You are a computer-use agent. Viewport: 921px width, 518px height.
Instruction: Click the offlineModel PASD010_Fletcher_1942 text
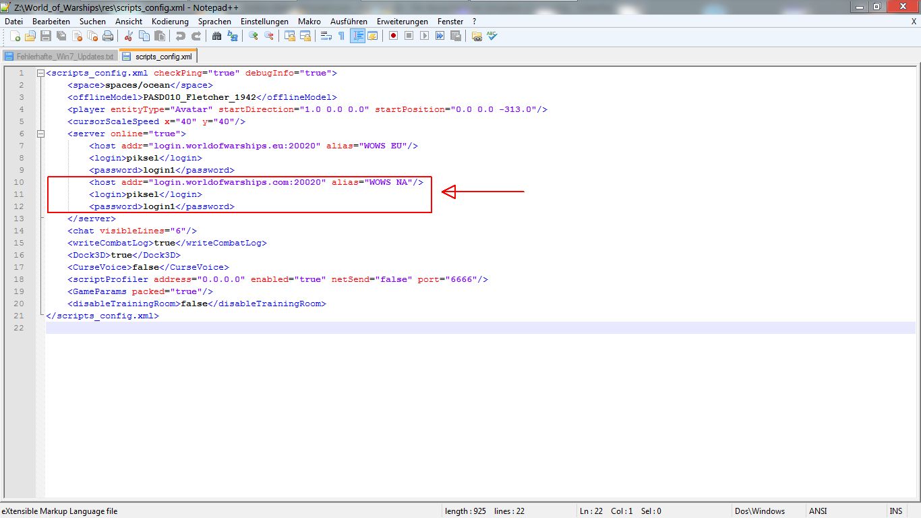pyautogui.click(x=199, y=97)
